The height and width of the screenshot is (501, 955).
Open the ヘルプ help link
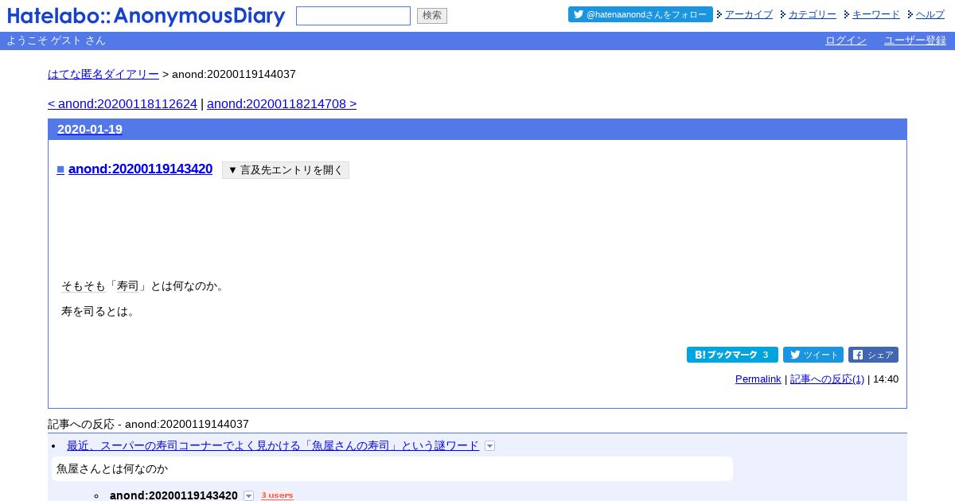[x=930, y=14]
